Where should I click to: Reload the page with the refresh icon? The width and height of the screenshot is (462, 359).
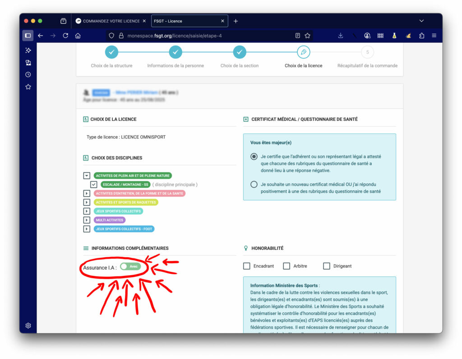point(65,36)
